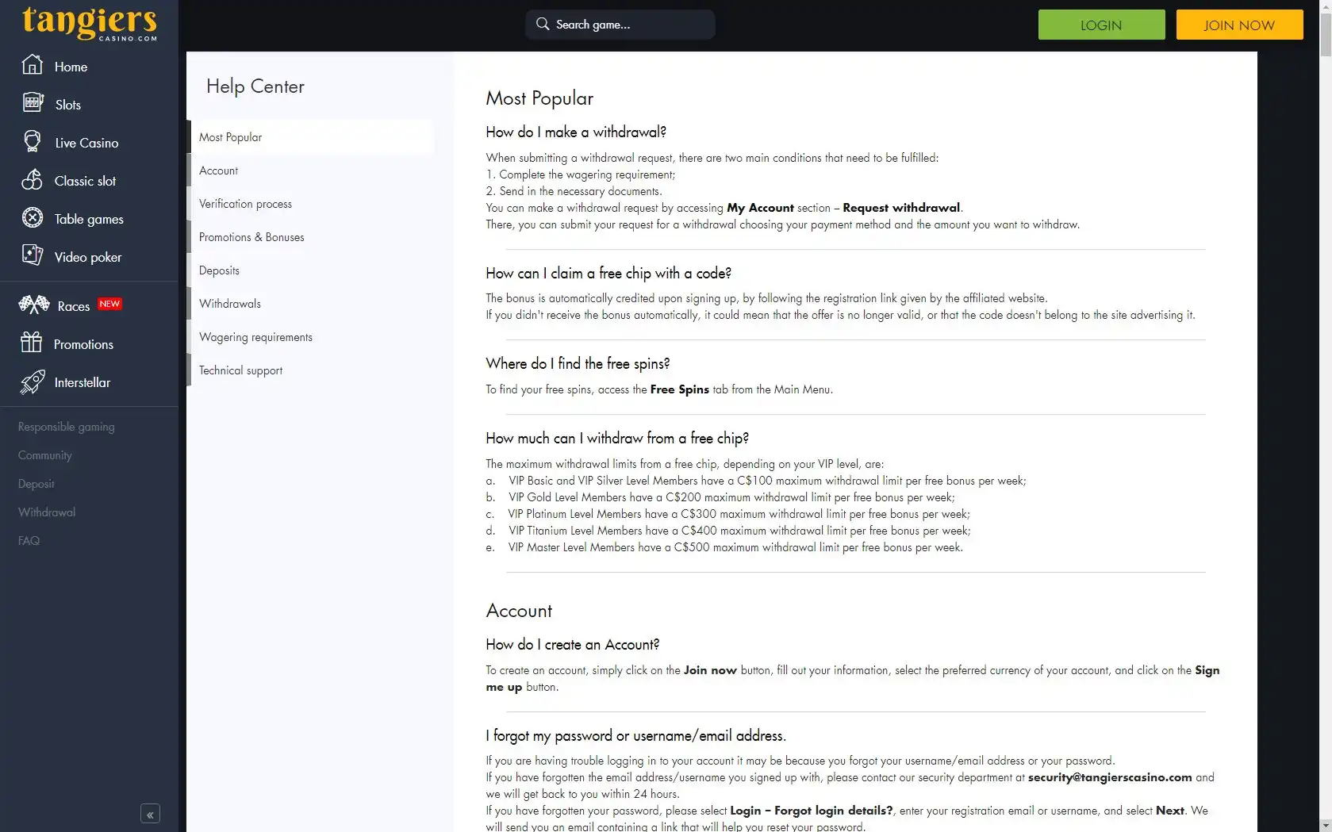Select Verification process help topic

[x=245, y=204]
